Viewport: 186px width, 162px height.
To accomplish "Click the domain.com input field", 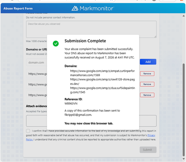I will (36, 62).
